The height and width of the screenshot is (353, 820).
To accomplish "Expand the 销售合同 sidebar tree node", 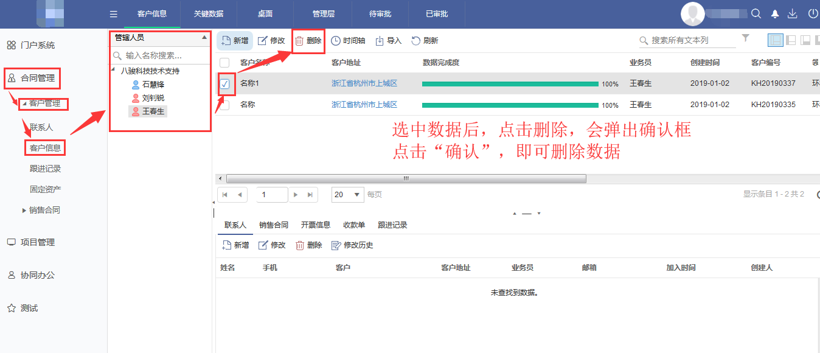I will click(24, 211).
